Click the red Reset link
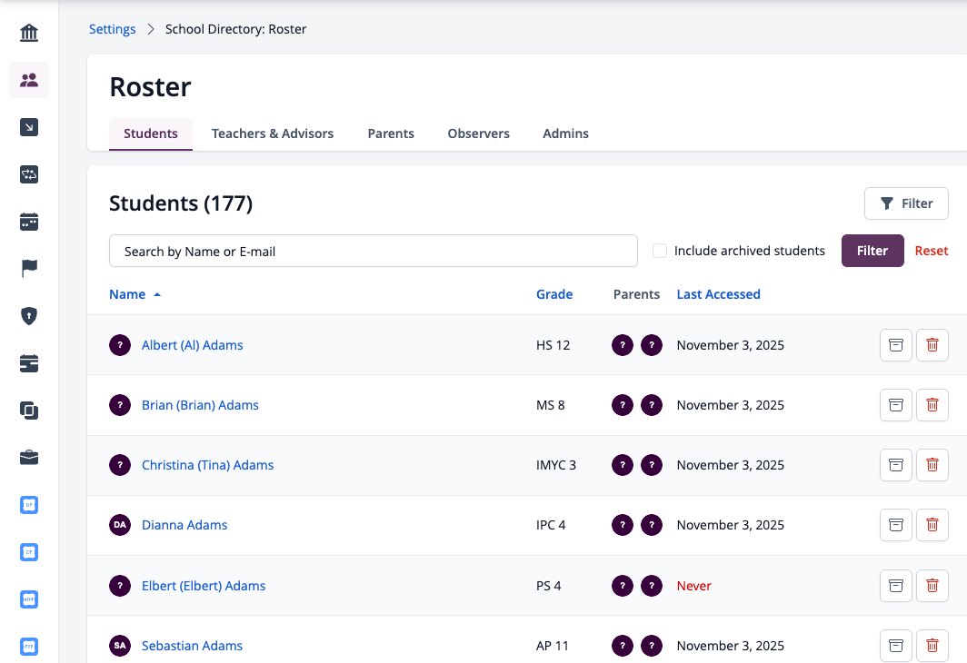The image size is (967, 663). tap(932, 251)
